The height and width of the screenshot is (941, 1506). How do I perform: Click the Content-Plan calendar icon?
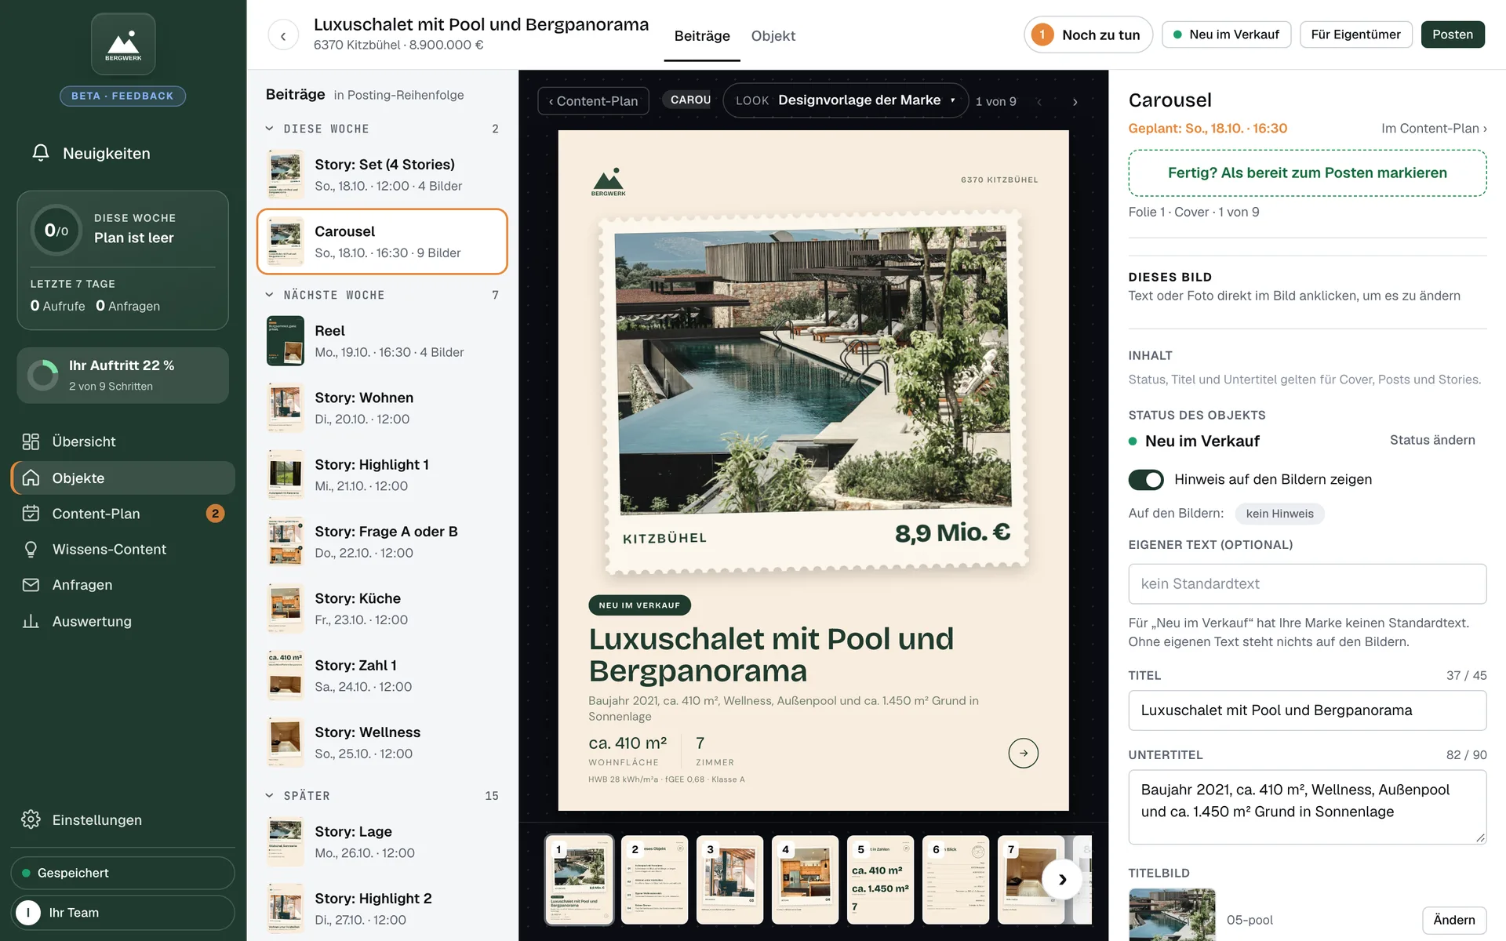[x=31, y=514]
